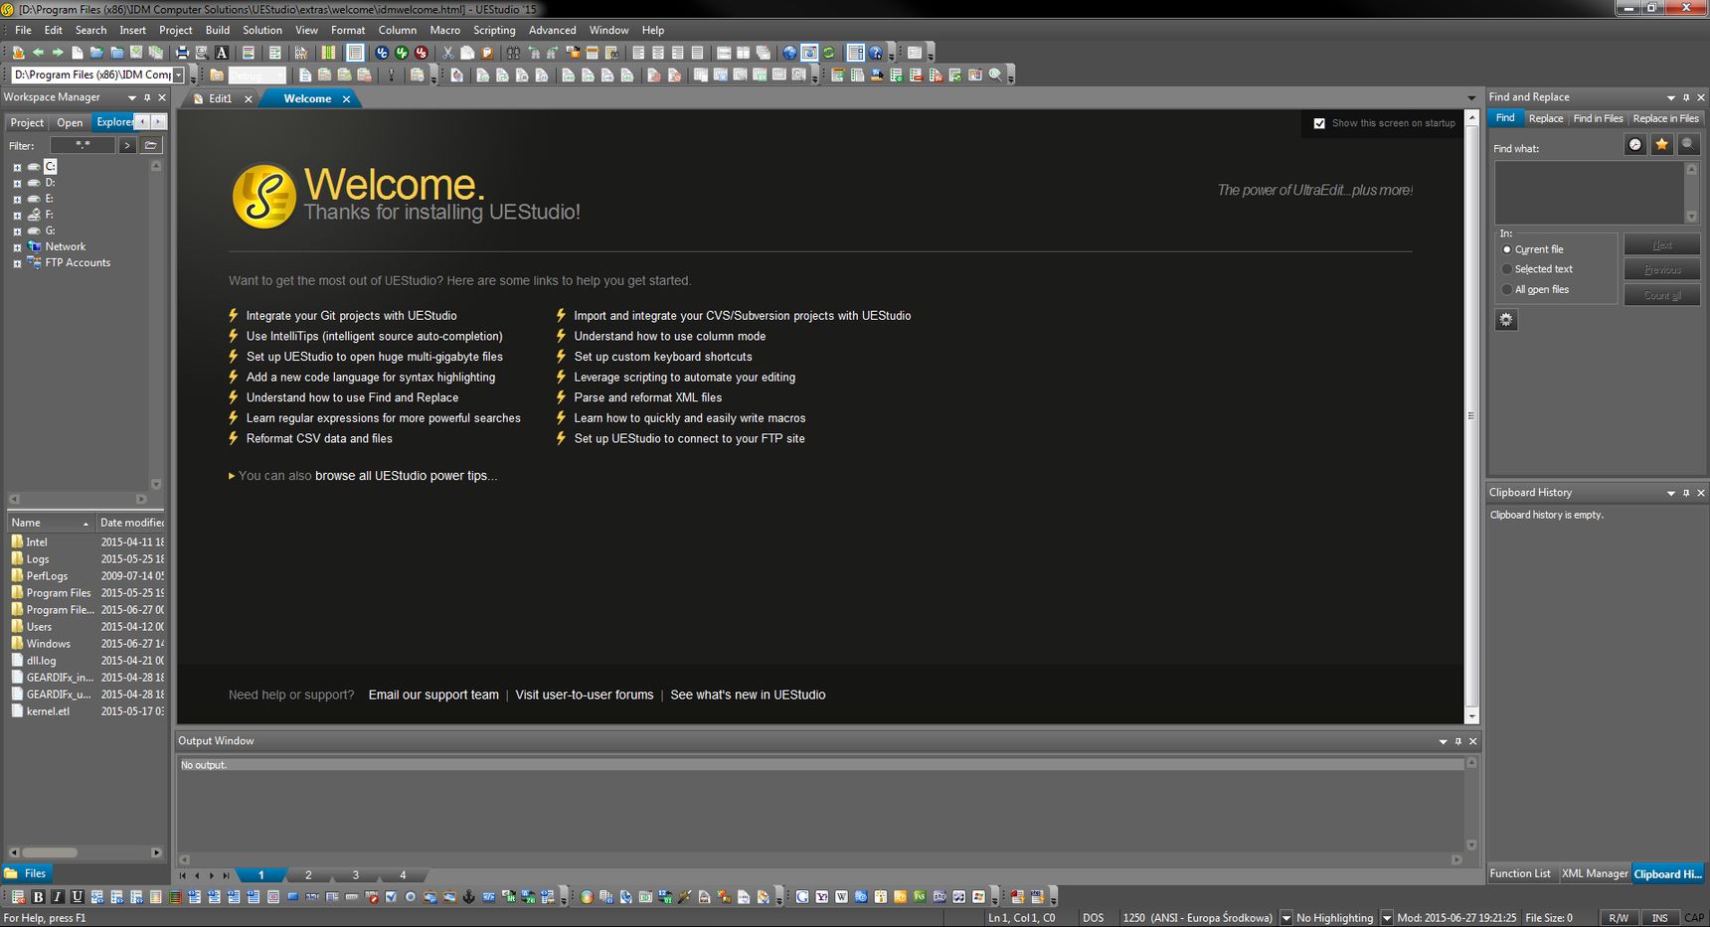The height and width of the screenshot is (927, 1710).
Task: Open the Find and Replace panel menu arrow
Action: (1670, 97)
